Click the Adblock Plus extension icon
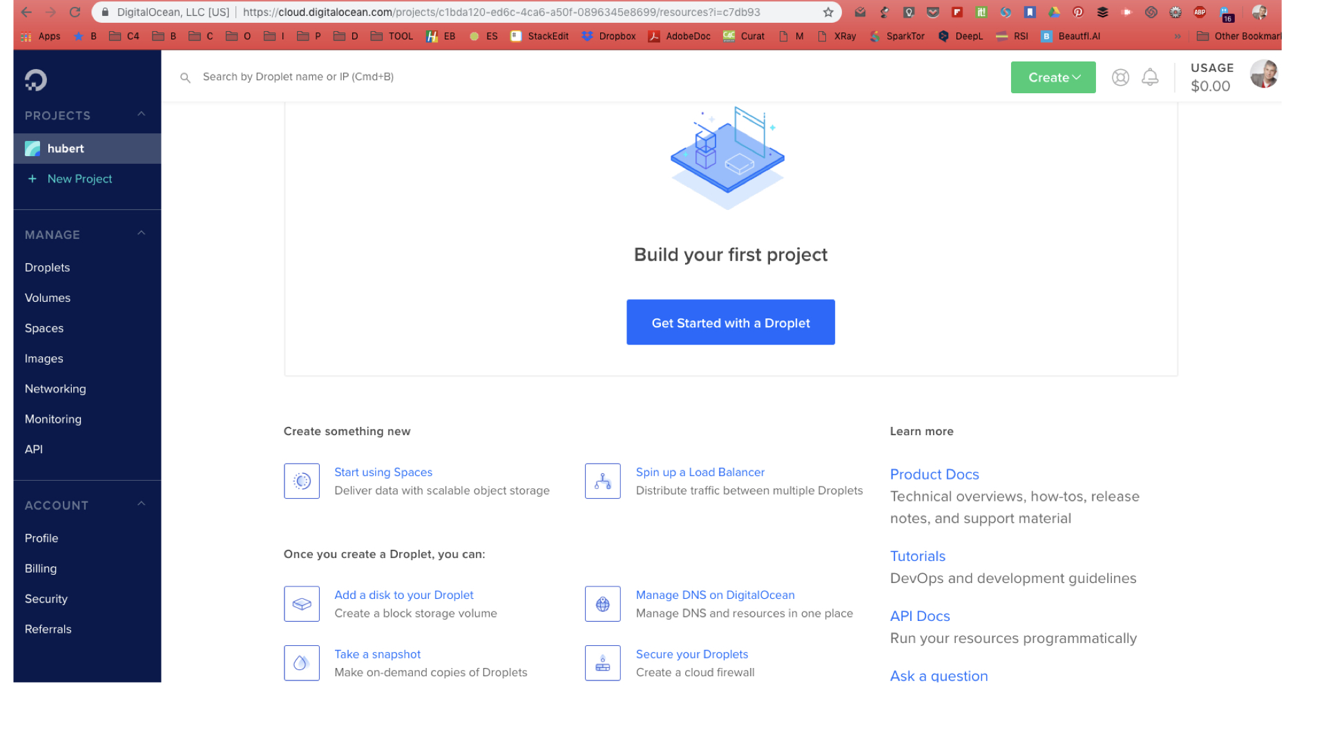The width and height of the screenshot is (1326, 746). (x=1200, y=12)
